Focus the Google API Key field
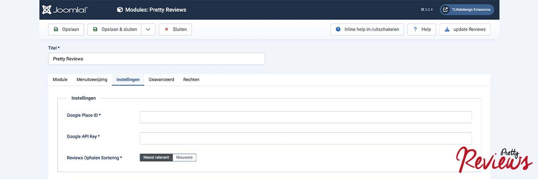The height and width of the screenshot is (179, 538). coord(306,138)
